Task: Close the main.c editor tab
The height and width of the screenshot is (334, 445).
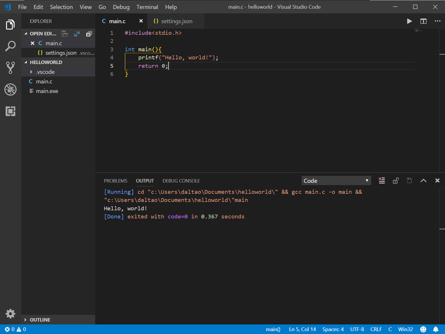Action: point(141,21)
